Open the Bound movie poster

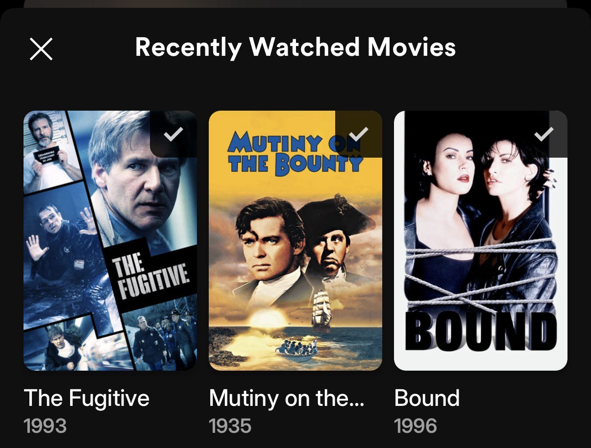481,240
